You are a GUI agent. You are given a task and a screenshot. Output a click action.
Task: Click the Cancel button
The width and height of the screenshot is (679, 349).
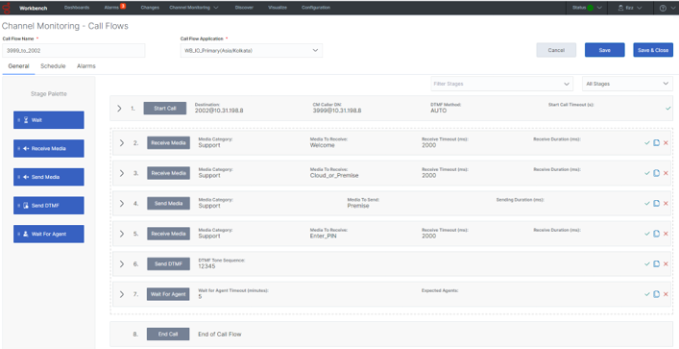[x=556, y=50]
